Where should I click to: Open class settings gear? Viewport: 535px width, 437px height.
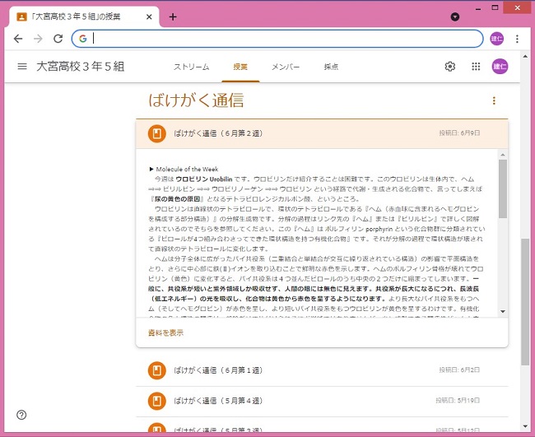tap(450, 67)
